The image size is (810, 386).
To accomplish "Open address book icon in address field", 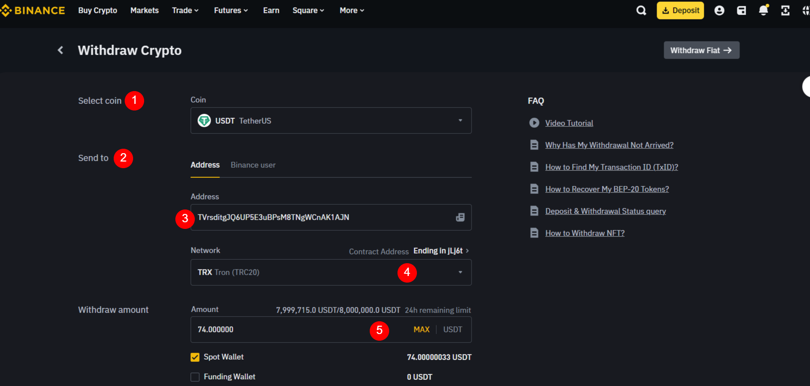I will click(x=460, y=217).
